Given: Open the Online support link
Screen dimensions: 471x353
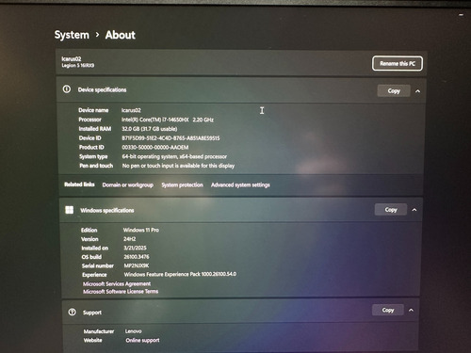Looking at the screenshot, I should [142, 340].
